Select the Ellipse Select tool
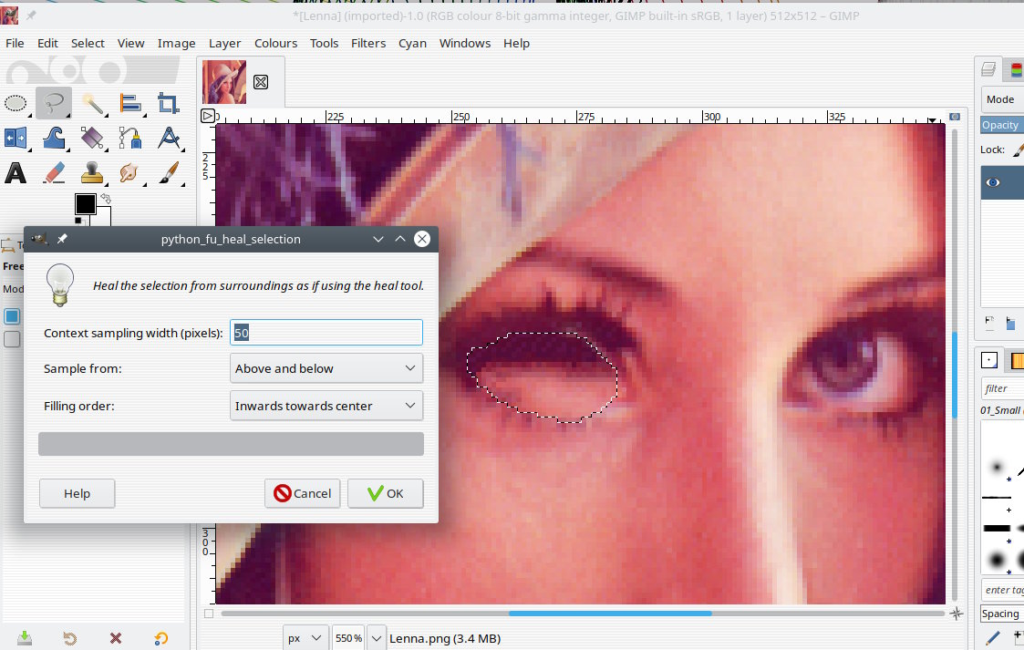Screen dimensions: 1024x650 (16, 103)
